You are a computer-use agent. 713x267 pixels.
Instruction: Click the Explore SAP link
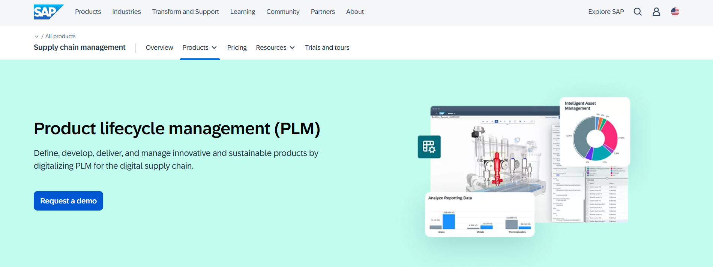pyautogui.click(x=606, y=12)
